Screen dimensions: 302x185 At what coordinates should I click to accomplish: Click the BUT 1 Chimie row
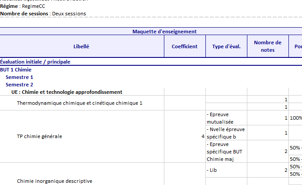[x=16, y=70]
